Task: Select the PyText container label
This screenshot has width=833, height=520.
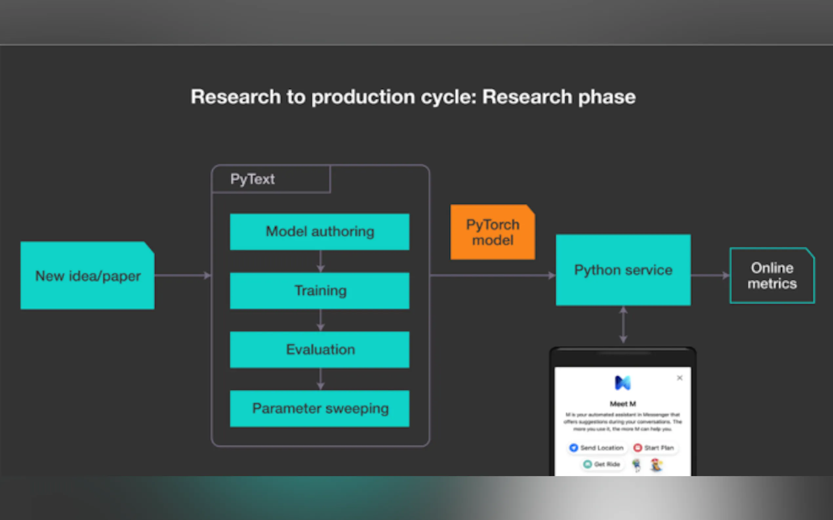Action: point(253,179)
